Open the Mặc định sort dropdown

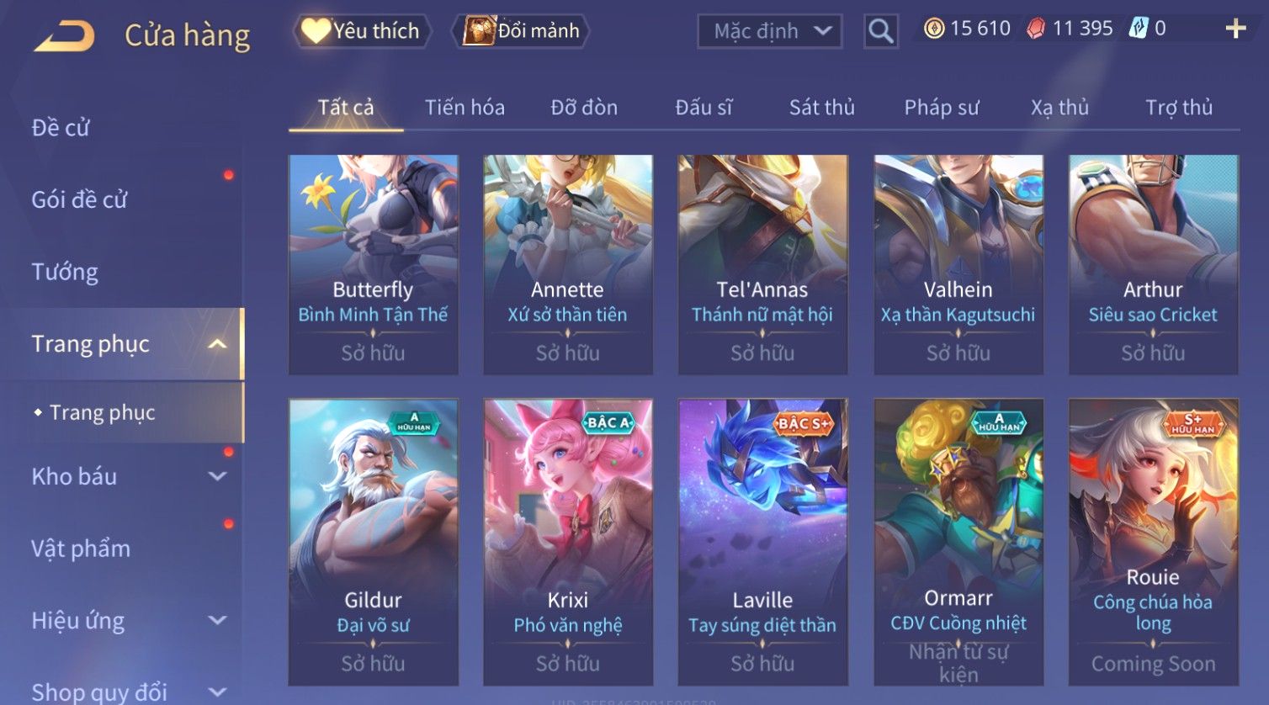[x=769, y=31]
